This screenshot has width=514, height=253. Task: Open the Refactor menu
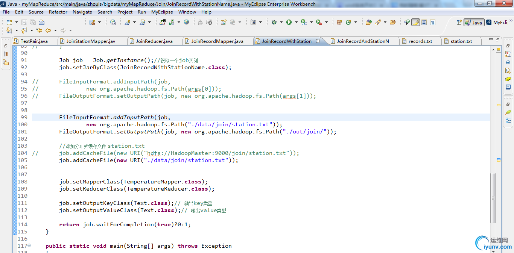[58, 12]
